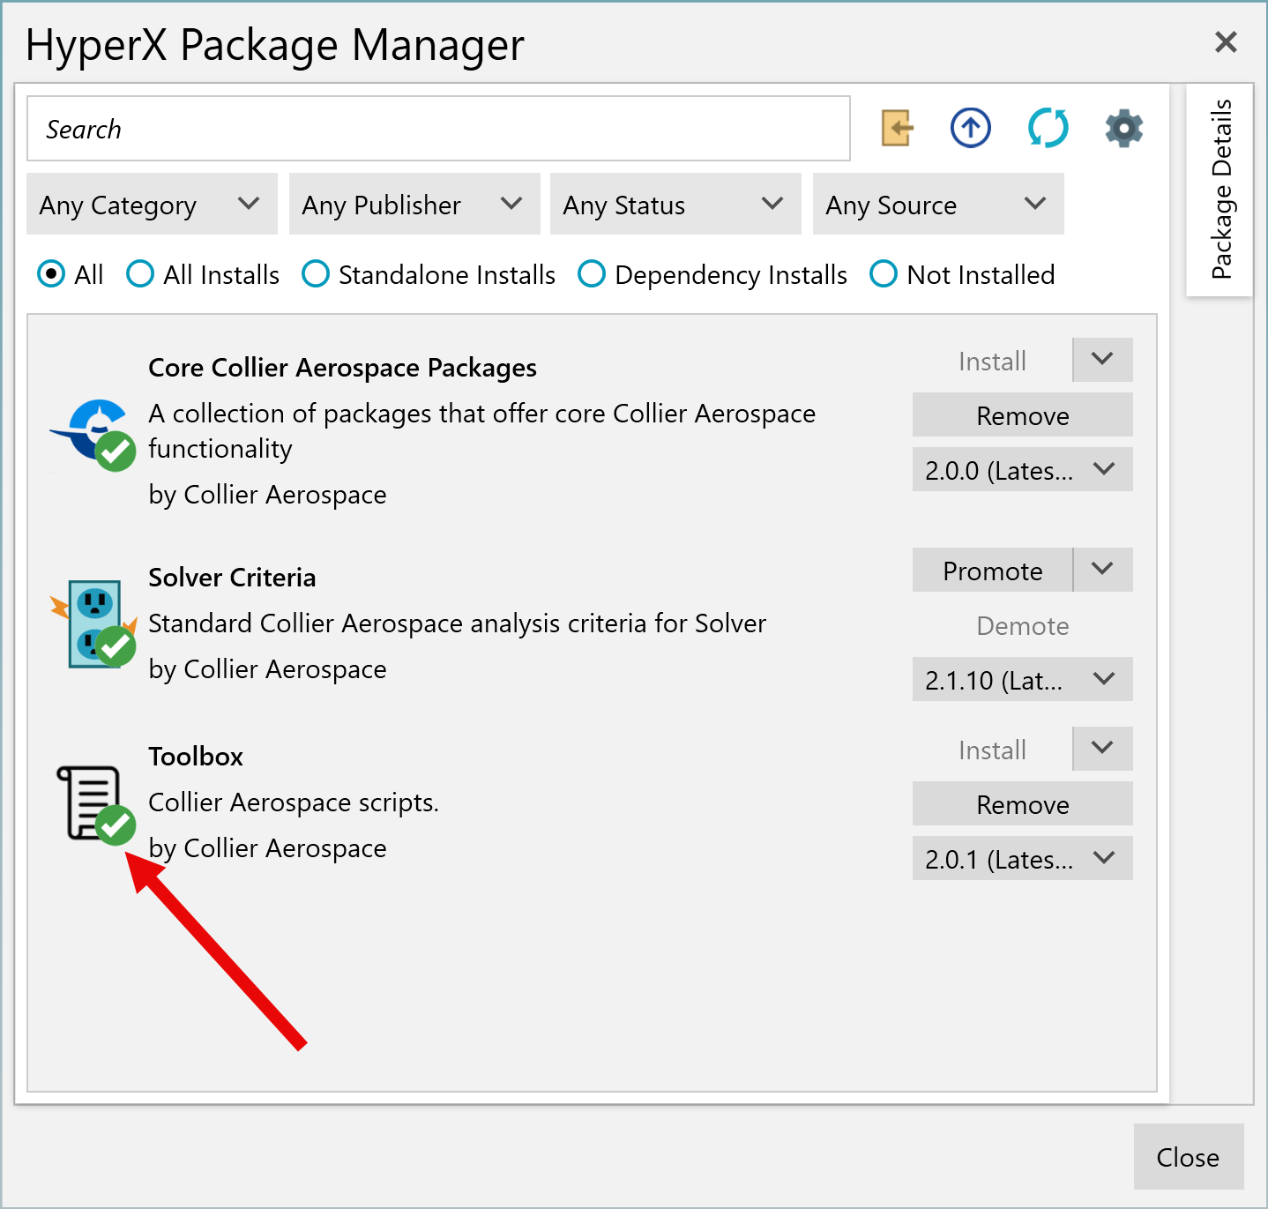1268x1209 pixels.
Task: Open Core Collier Aerospace Packages version dropdown 2.0.0
Action: click(1023, 469)
